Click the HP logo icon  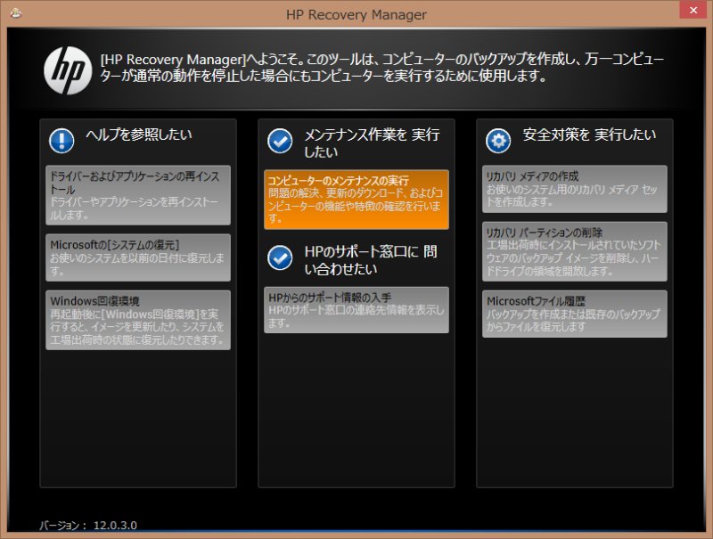[68, 71]
